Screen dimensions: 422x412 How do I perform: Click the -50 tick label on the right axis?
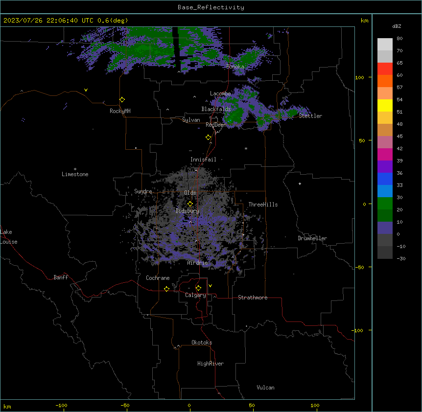[x=359, y=267]
